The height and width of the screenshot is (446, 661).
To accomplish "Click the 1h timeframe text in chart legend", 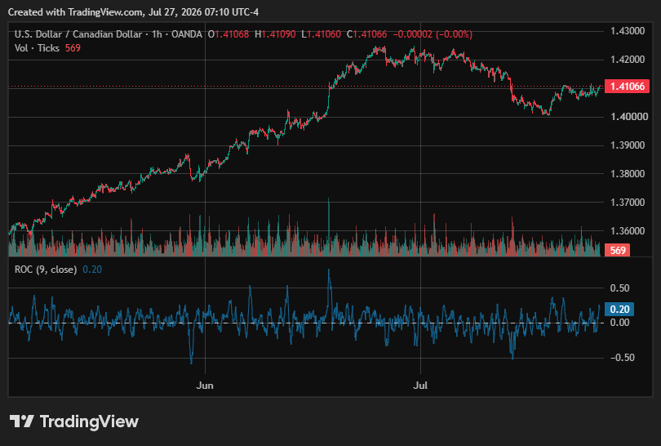I will pyautogui.click(x=157, y=34).
